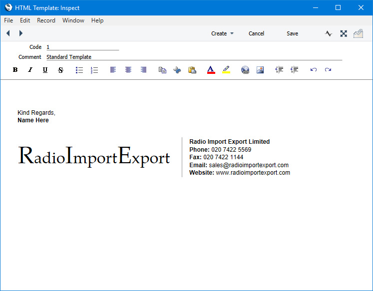Open the attachments paperclip icon
Screen dimensions: 373x291
coord(358,33)
